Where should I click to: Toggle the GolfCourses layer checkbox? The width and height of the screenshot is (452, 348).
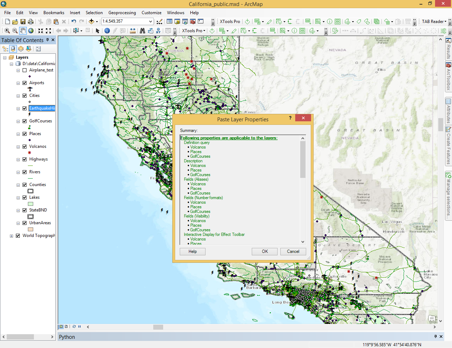[24, 121]
